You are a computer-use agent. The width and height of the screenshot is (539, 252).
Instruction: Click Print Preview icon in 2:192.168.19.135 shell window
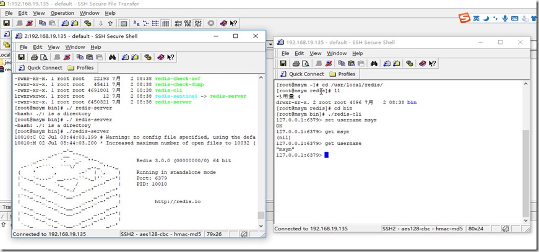[44, 57]
